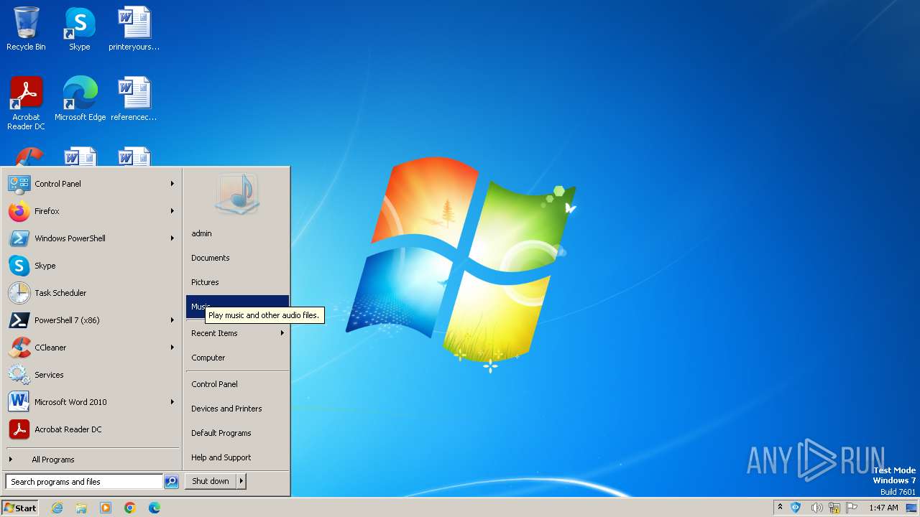Viewport: 920px width, 517px height.
Task: Click the CCleaner icon in Start menu
Action: pos(19,348)
